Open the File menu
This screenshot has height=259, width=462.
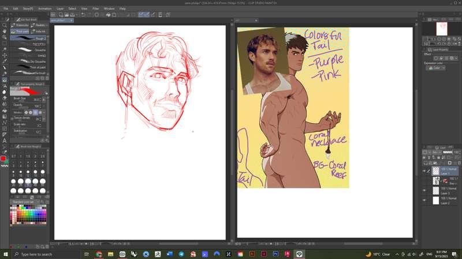tap(6, 9)
